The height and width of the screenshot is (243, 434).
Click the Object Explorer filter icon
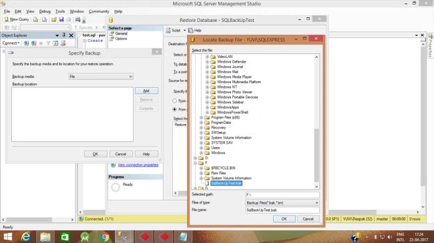tap(48, 43)
